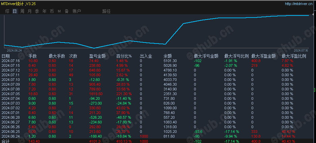Click balance value 2351.30
The height and width of the screenshot is (143, 316).
point(169,94)
